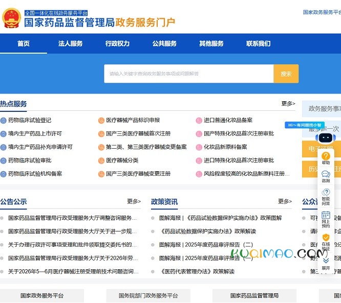Open the 电子证照 orange button
The width and height of the screenshot is (341, 303).
pyautogui.click(x=310, y=149)
